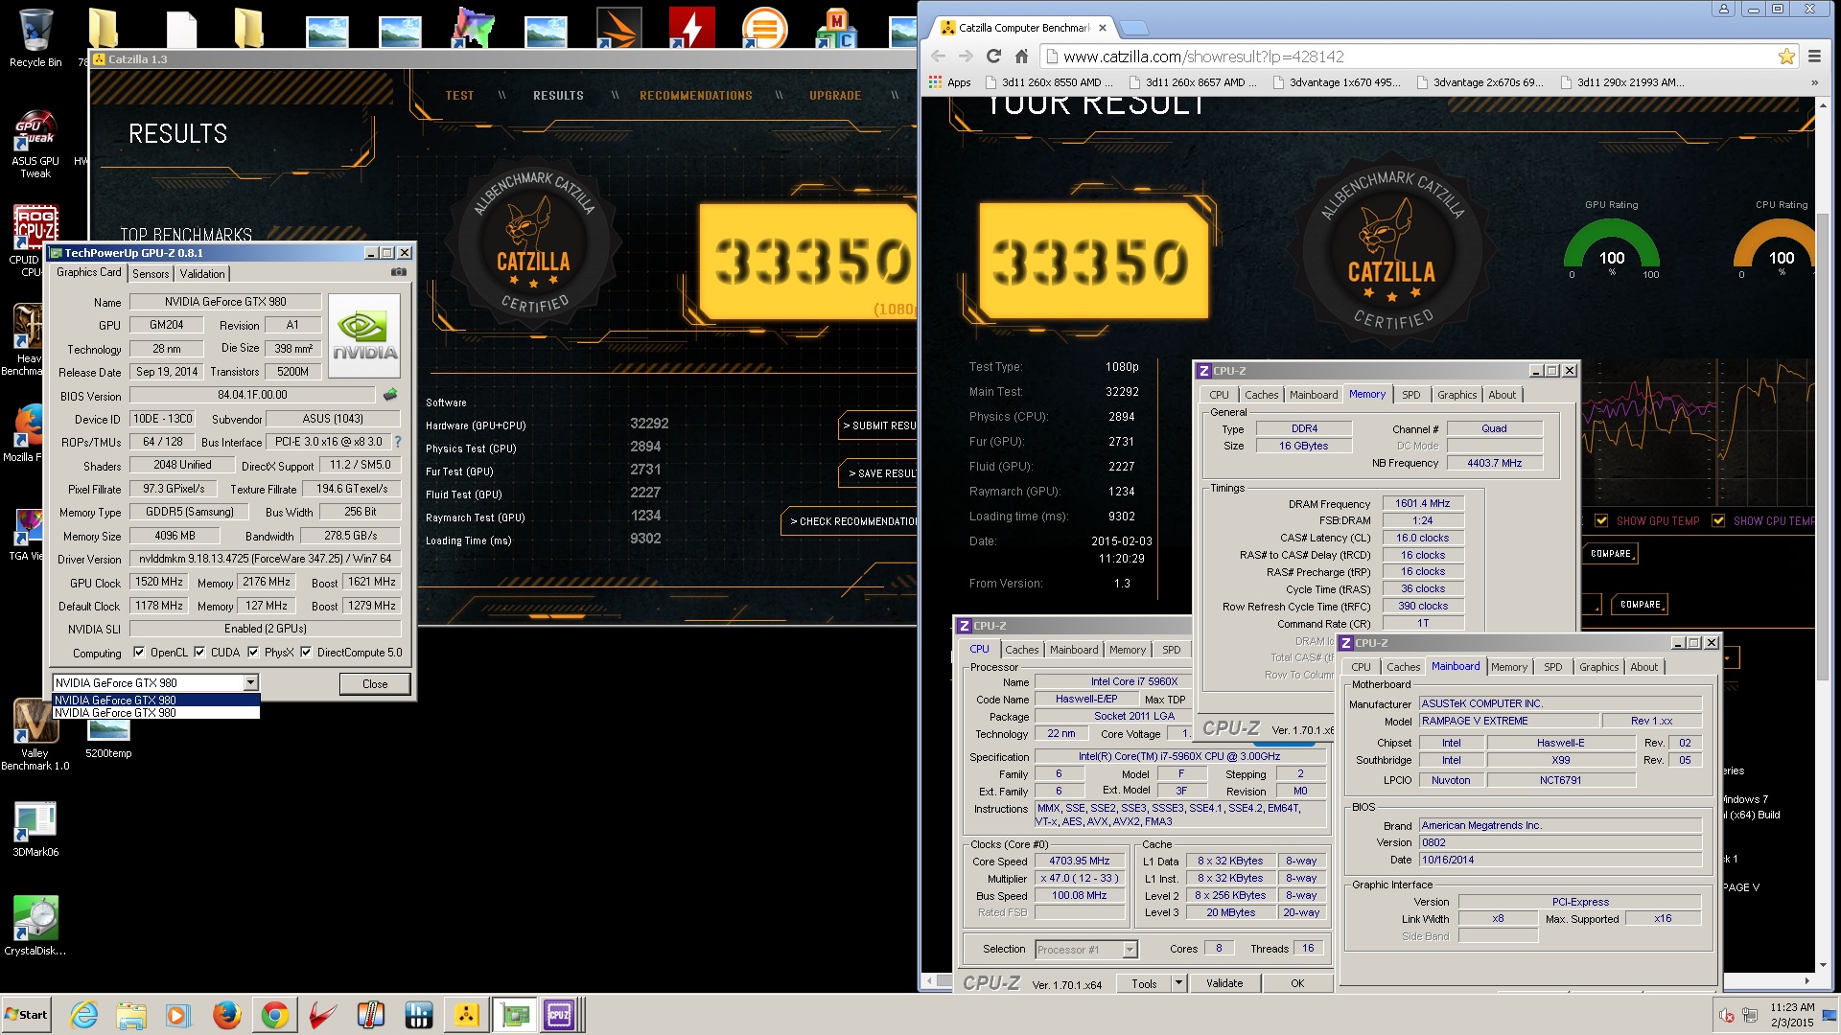Switch to CPU-Z via purple taskbar icon

click(559, 1015)
